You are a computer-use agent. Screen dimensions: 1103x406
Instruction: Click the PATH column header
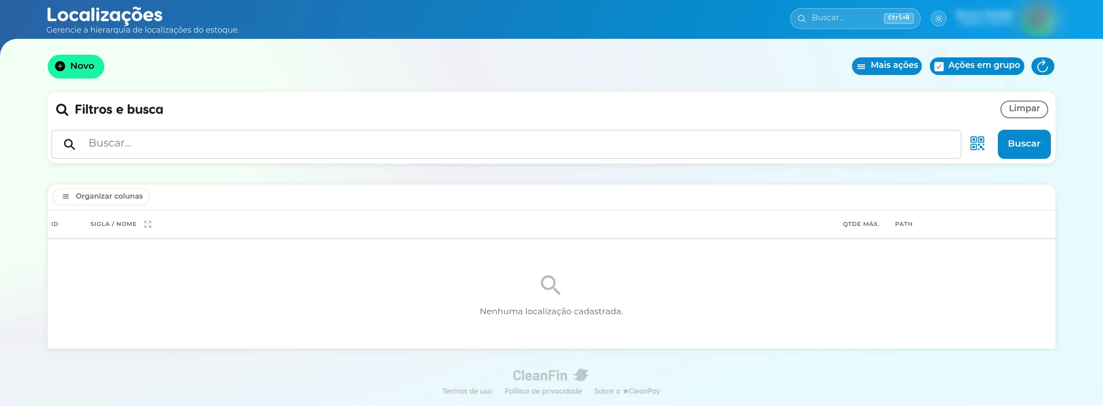[904, 224]
